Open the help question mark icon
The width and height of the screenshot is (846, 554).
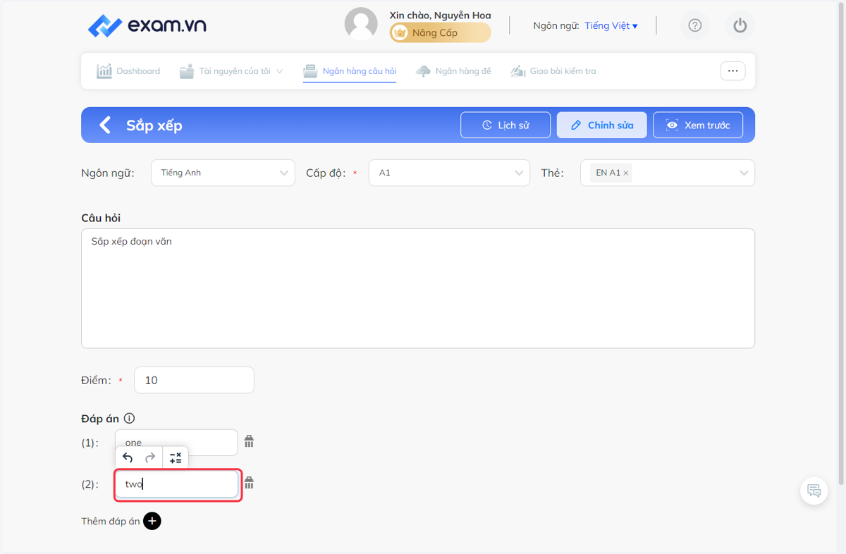coord(695,26)
